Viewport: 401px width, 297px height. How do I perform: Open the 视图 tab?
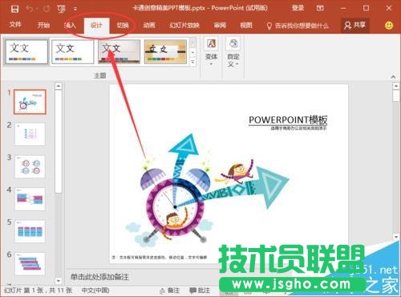[x=246, y=25]
